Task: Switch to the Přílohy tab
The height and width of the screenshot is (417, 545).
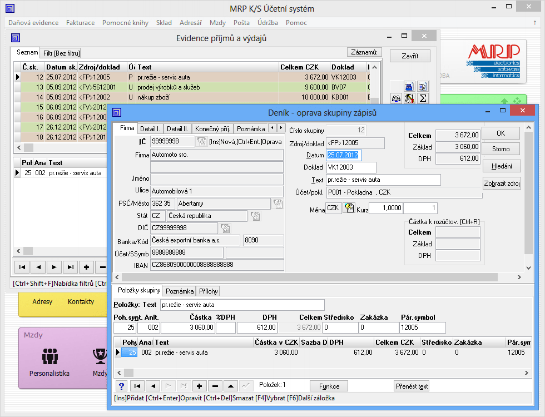Action: 209,291
